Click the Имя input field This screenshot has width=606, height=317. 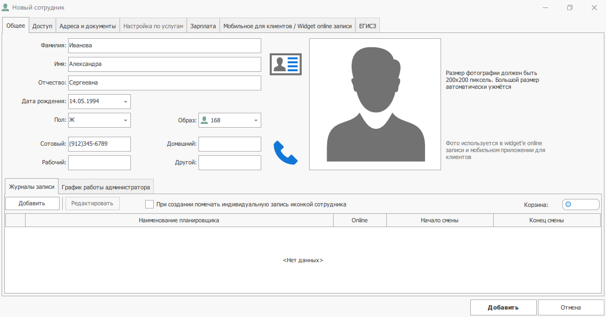(164, 64)
